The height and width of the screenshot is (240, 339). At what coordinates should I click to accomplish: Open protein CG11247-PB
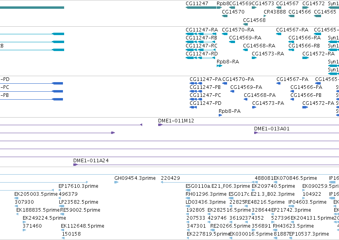(x=205, y=87)
